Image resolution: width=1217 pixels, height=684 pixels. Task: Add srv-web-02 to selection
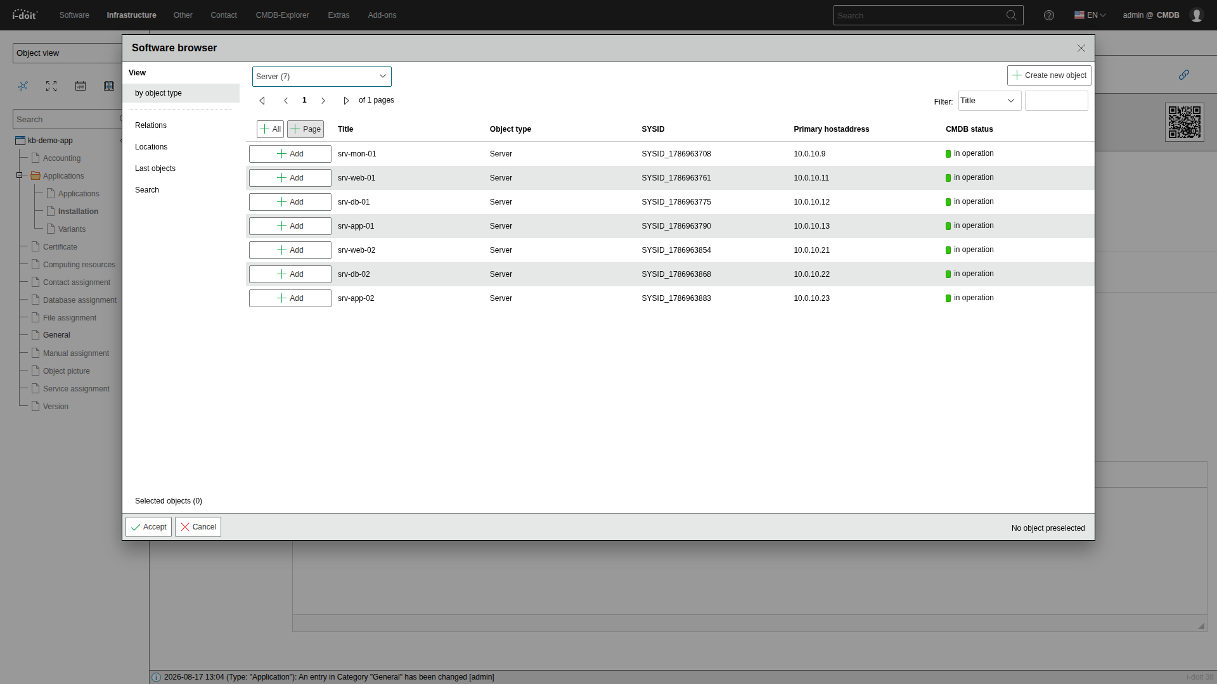pos(290,250)
